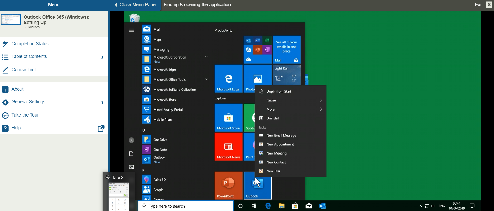Select Unpin from Start
This screenshot has height=211, width=494.
279,92
